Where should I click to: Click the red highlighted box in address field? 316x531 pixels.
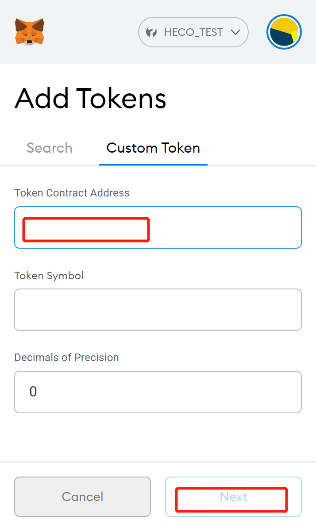coord(86,229)
